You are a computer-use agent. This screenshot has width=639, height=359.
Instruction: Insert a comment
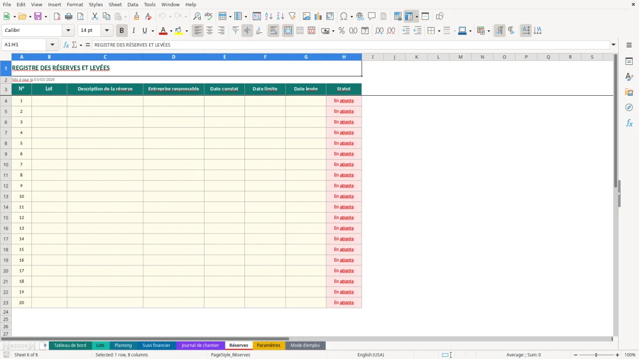click(x=372, y=16)
